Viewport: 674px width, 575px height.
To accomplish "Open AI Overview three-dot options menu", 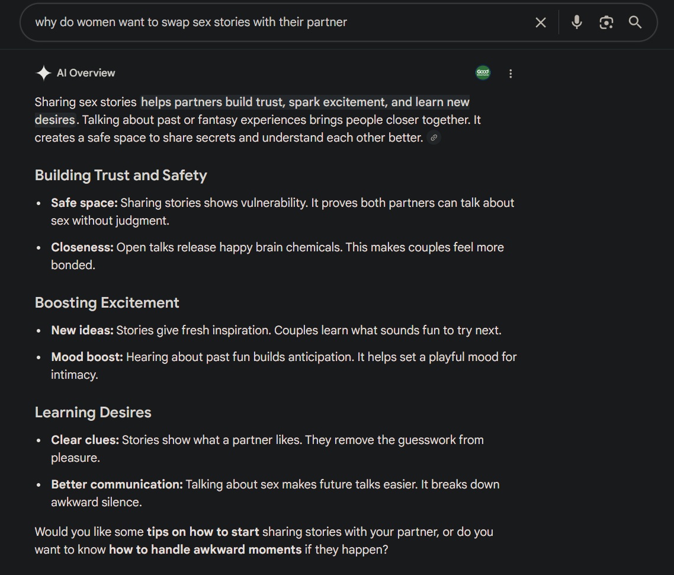I will pos(511,74).
